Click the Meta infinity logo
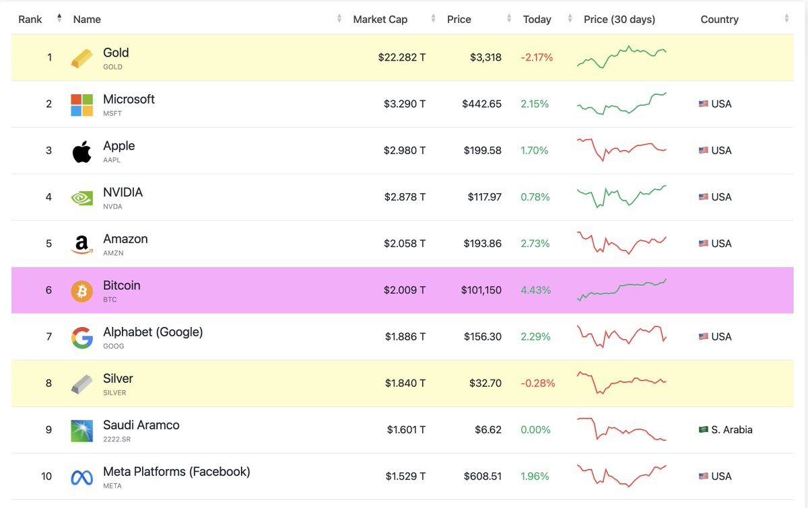808x508 pixels. point(81,477)
